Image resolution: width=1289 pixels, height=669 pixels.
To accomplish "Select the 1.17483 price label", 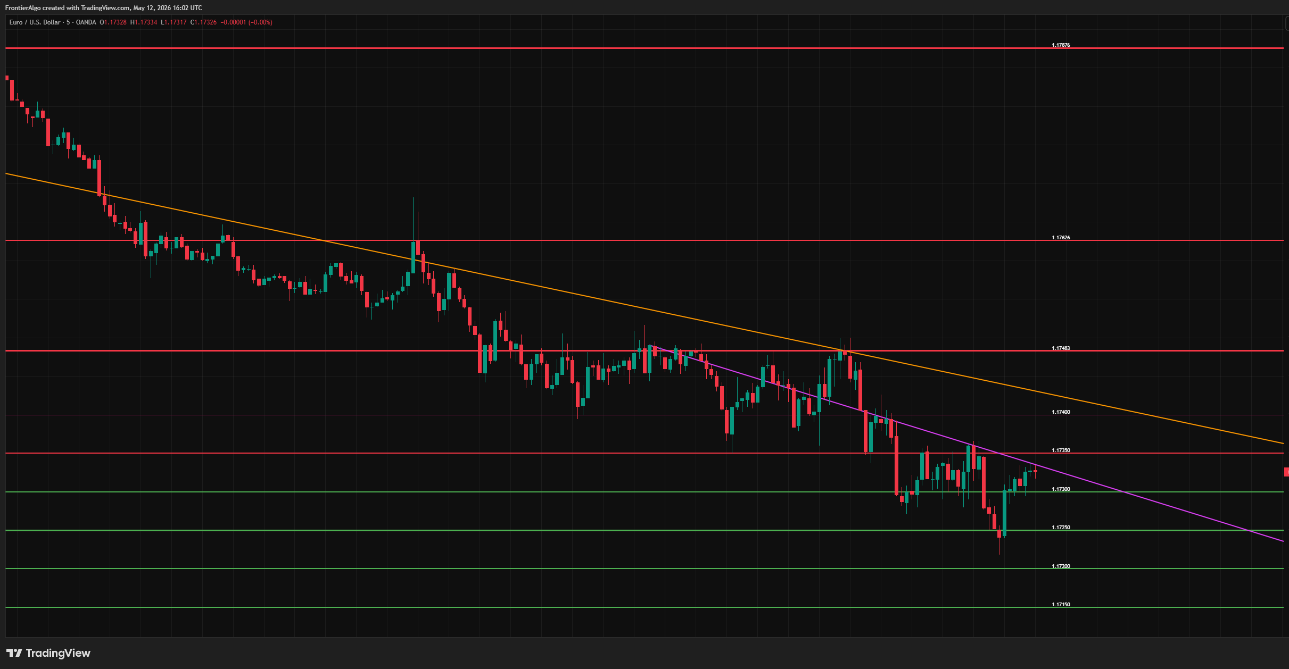I will pos(1061,348).
